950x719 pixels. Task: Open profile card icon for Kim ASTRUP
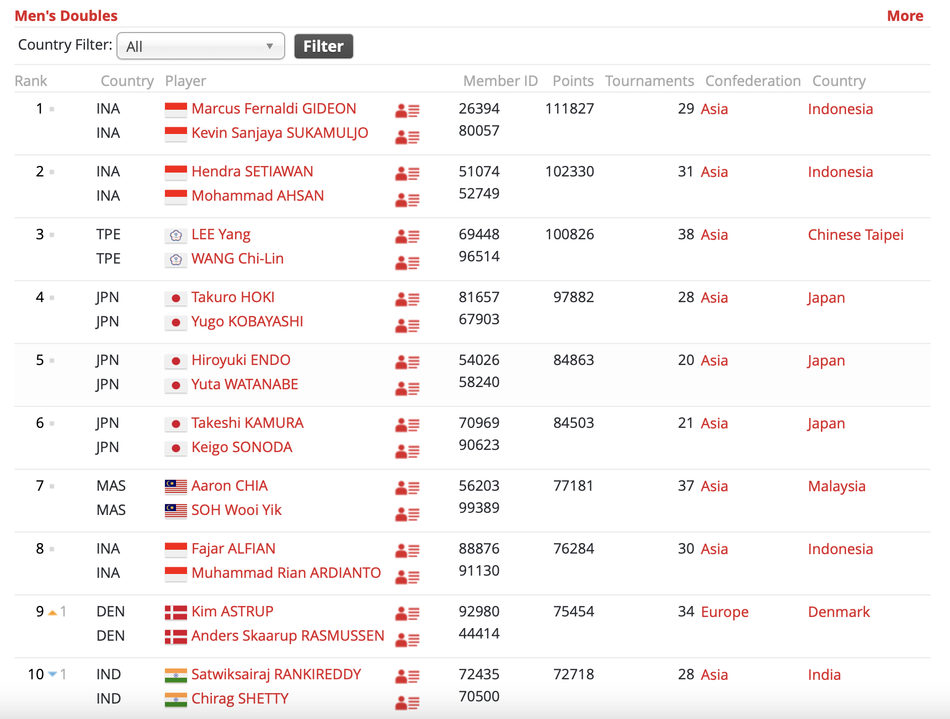pyautogui.click(x=407, y=614)
